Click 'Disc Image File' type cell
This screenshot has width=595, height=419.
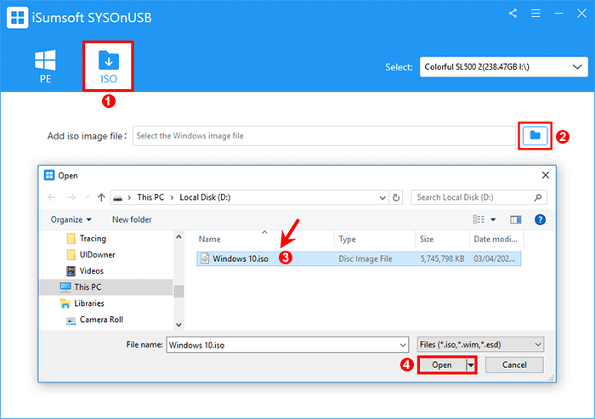(365, 259)
